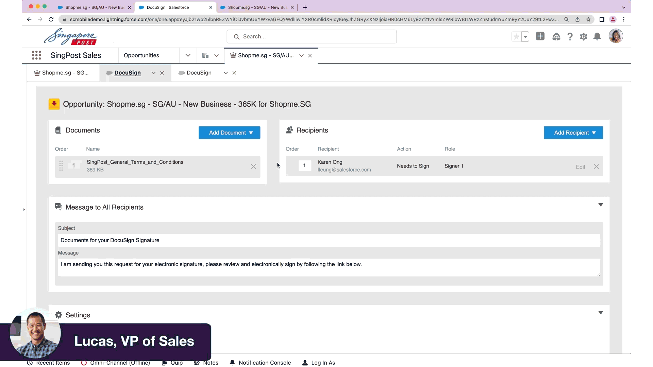Open the Notifications bell icon

[597, 37]
